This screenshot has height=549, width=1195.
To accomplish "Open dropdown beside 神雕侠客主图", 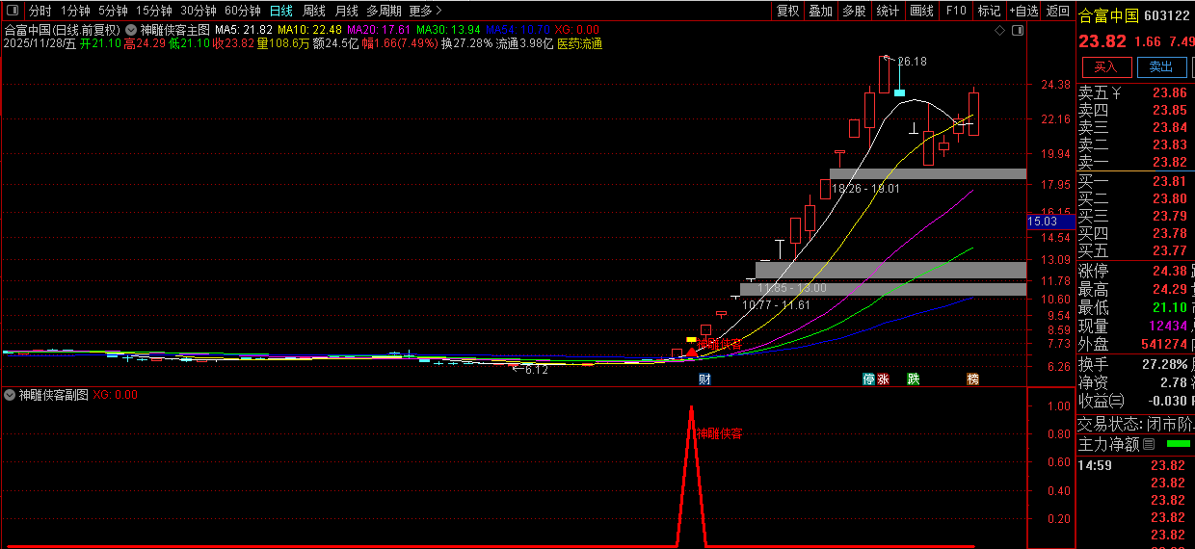I will (x=131, y=30).
